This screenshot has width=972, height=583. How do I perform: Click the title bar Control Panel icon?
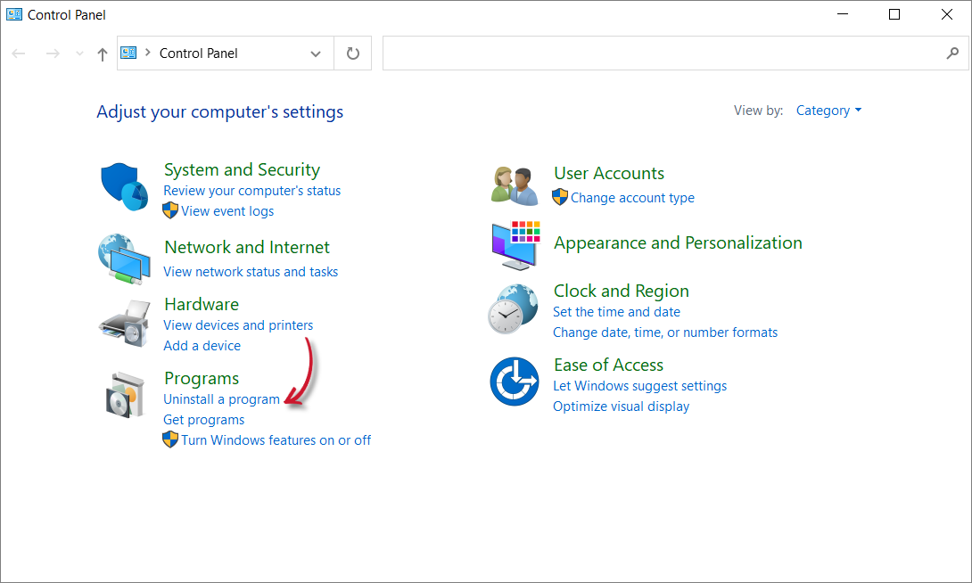[x=14, y=14]
